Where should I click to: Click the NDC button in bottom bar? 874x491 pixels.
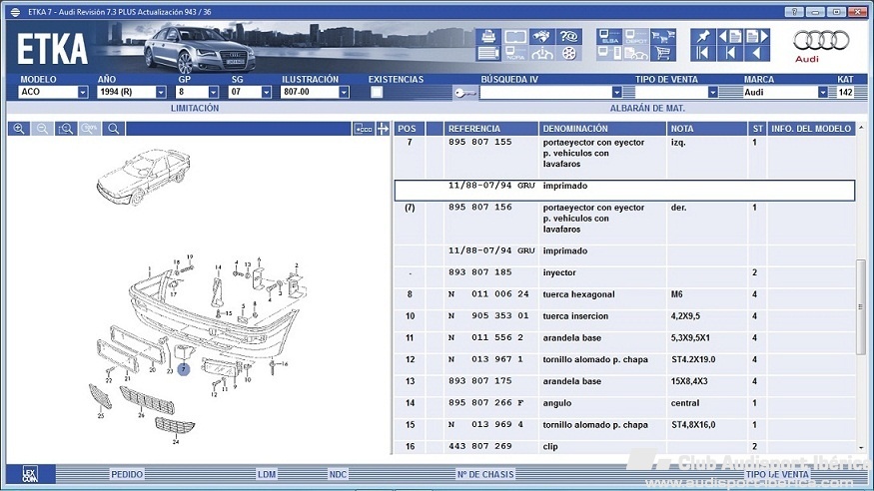pos(338,474)
